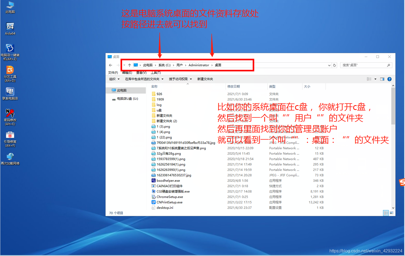Open the 编辑(E) menu

click(127, 73)
